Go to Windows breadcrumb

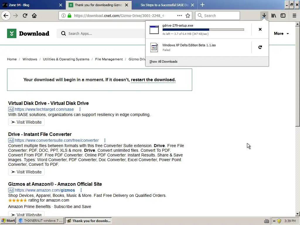click(30, 59)
